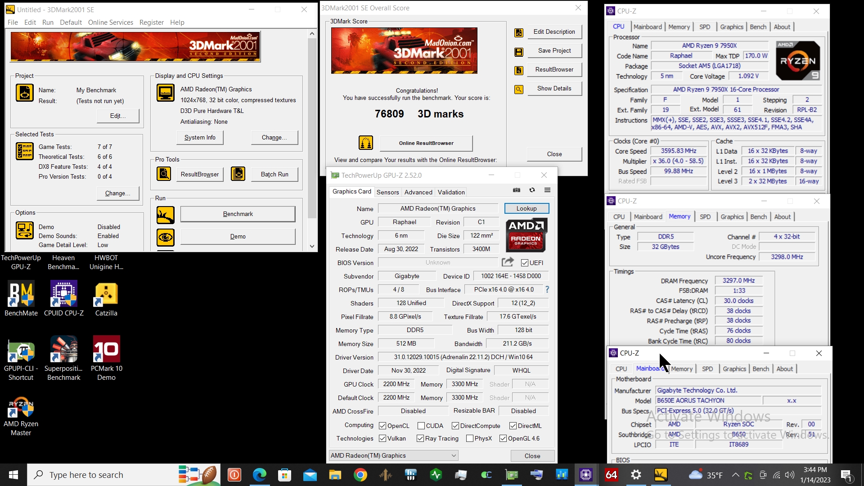Open the CPUID CPU-Z desktop shortcut
Screen dimensions: 864x486
pos(64,299)
